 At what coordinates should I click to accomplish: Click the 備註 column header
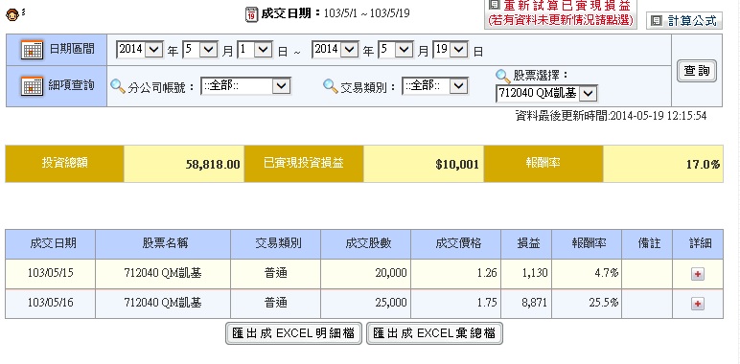click(647, 243)
